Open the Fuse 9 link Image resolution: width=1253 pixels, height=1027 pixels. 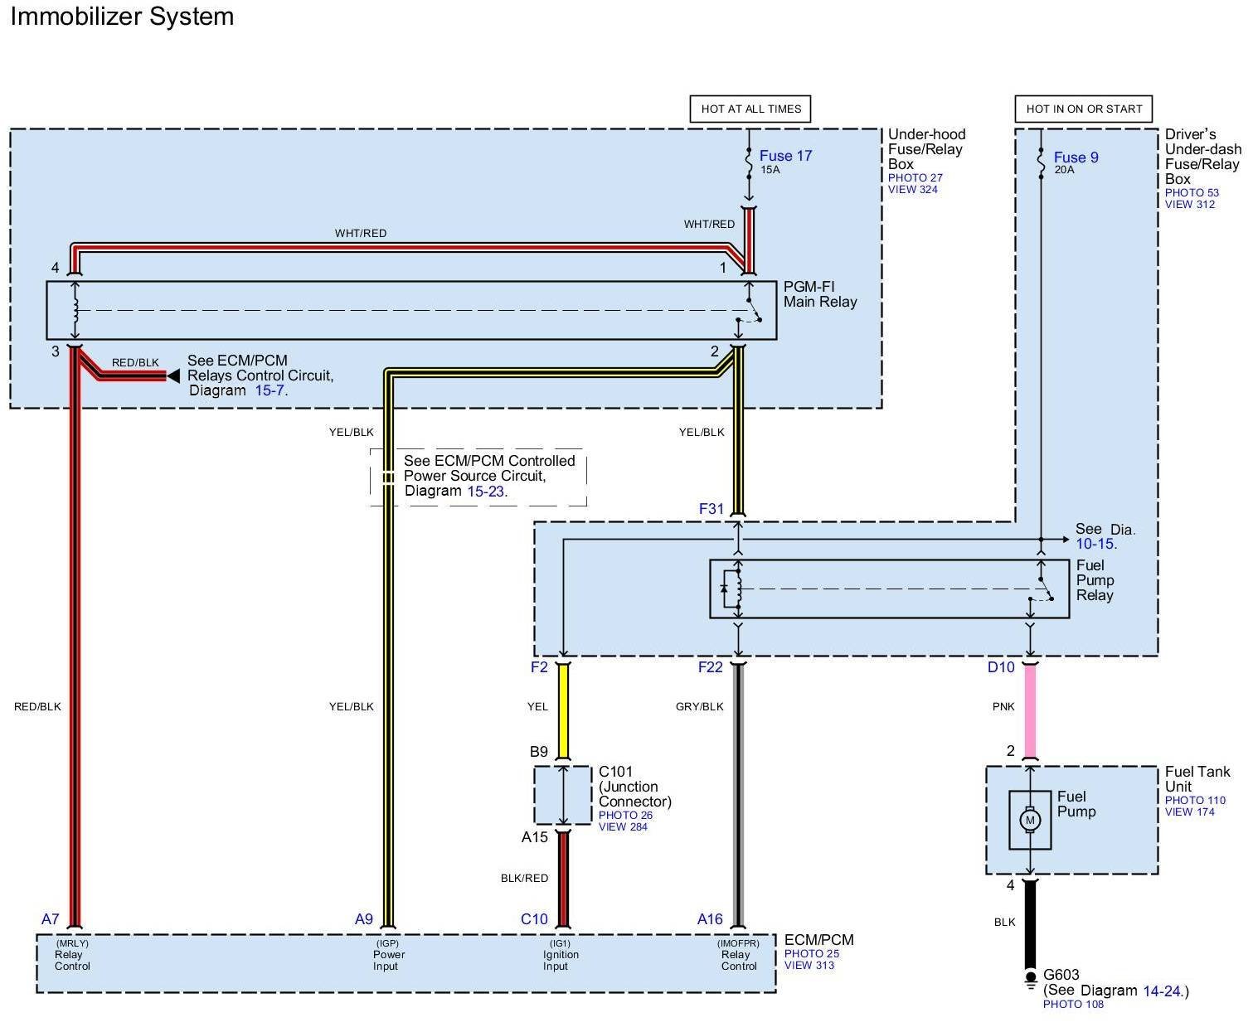[1076, 157]
